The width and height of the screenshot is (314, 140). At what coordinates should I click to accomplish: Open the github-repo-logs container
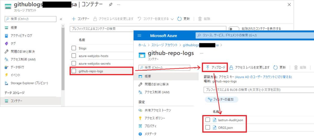click(x=91, y=71)
